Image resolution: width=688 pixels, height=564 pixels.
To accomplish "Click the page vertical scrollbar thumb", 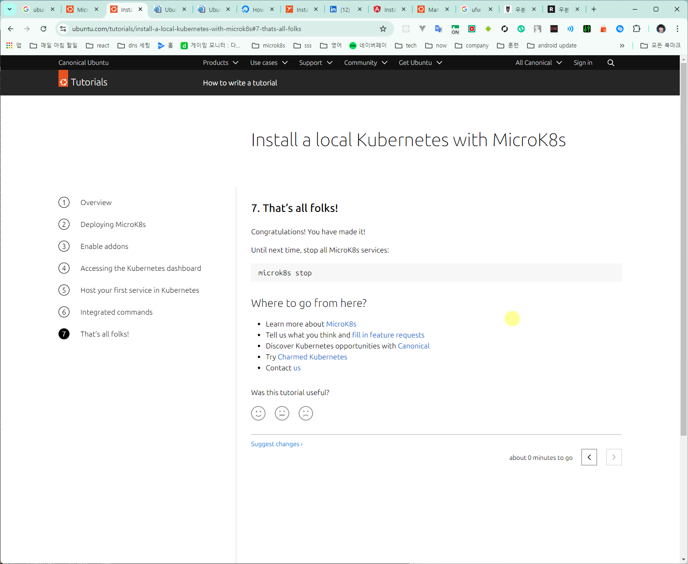I will 684,249.
